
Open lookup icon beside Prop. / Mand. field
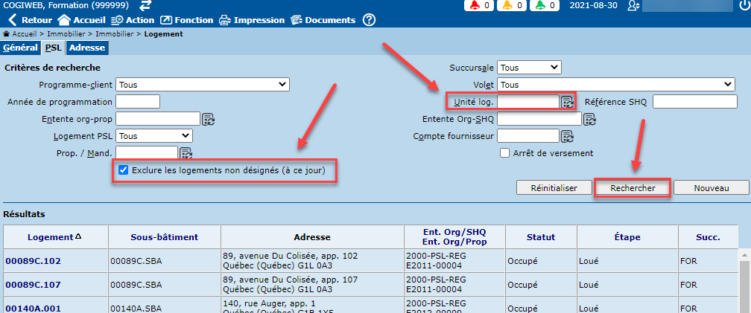click(186, 153)
